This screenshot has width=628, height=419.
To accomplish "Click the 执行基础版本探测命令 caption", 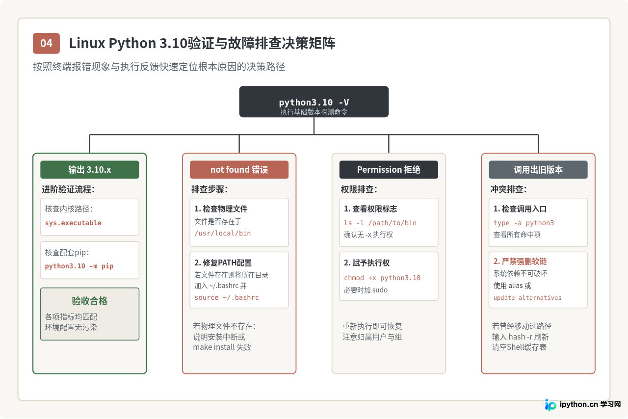I will pyautogui.click(x=314, y=112).
